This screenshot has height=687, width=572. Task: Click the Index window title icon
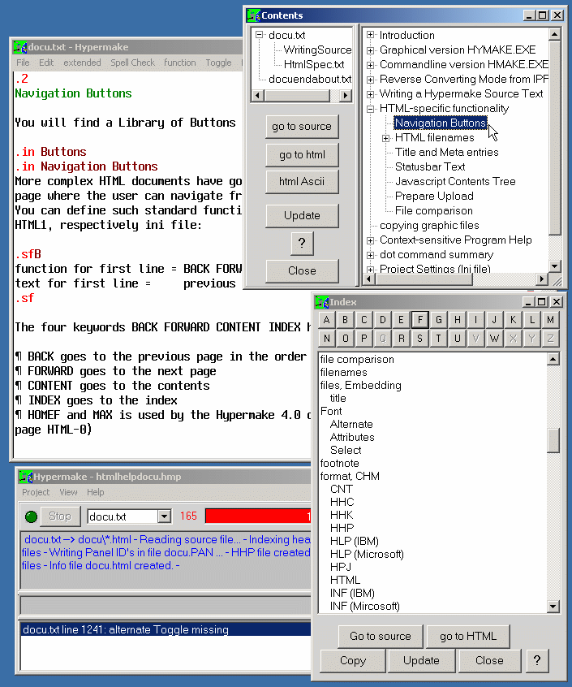click(321, 302)
